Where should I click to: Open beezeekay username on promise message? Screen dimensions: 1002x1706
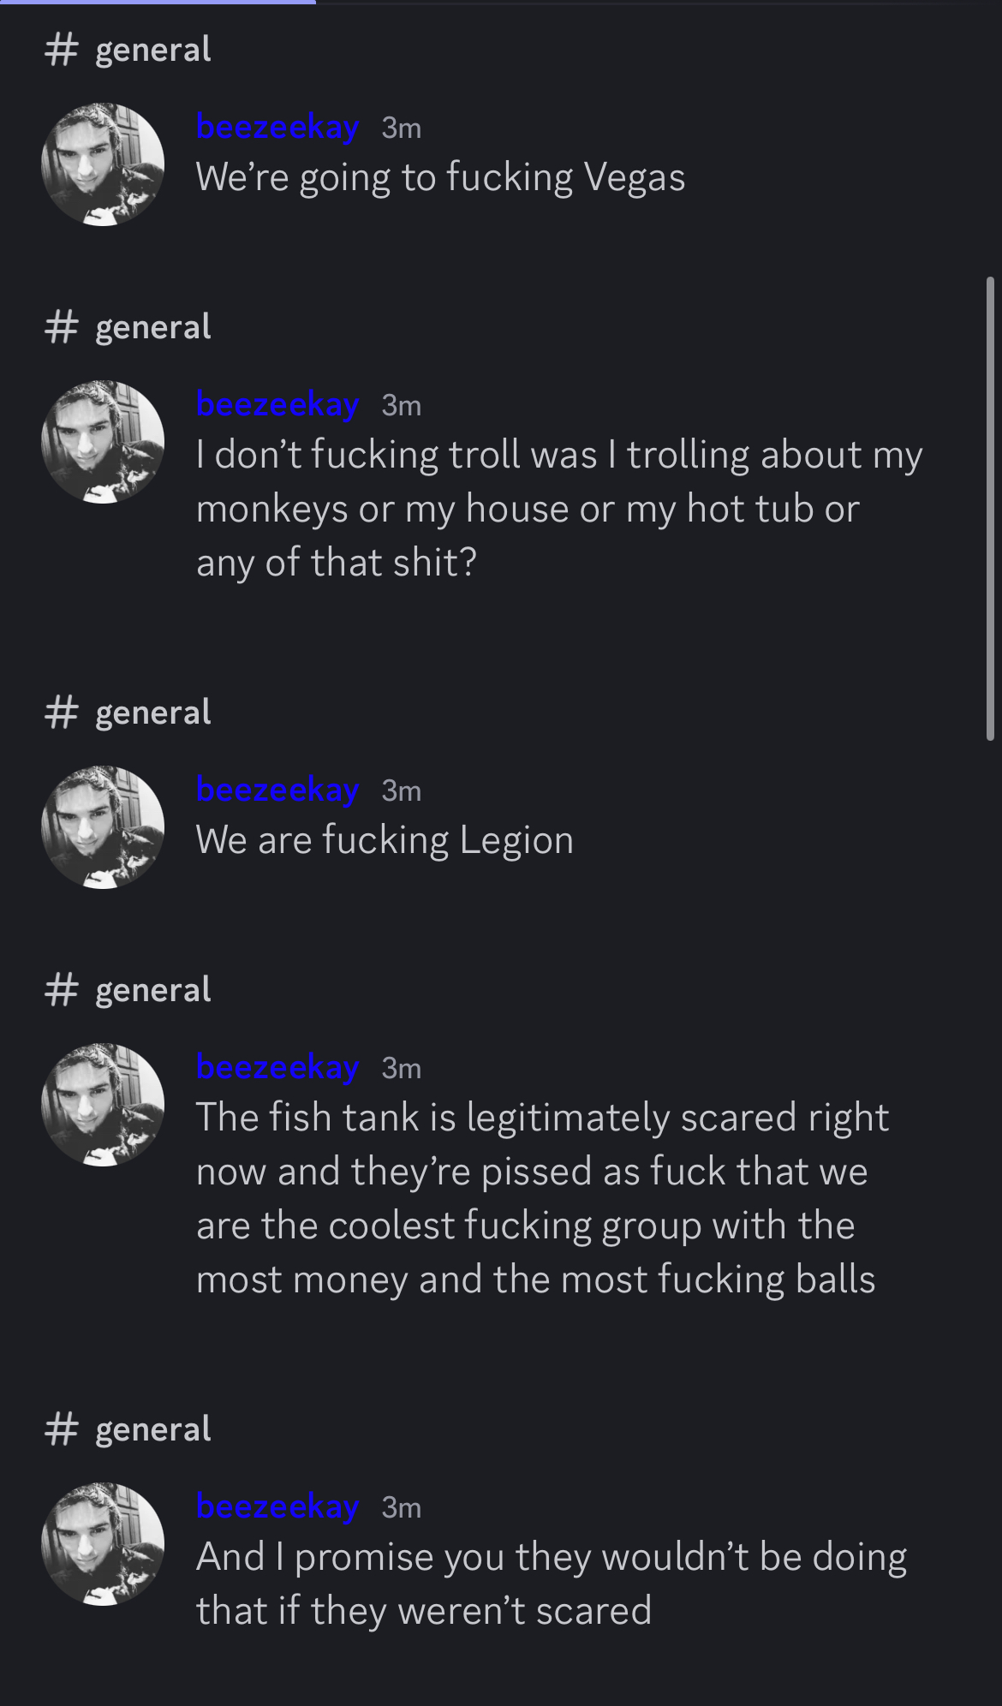[277, 1507]
